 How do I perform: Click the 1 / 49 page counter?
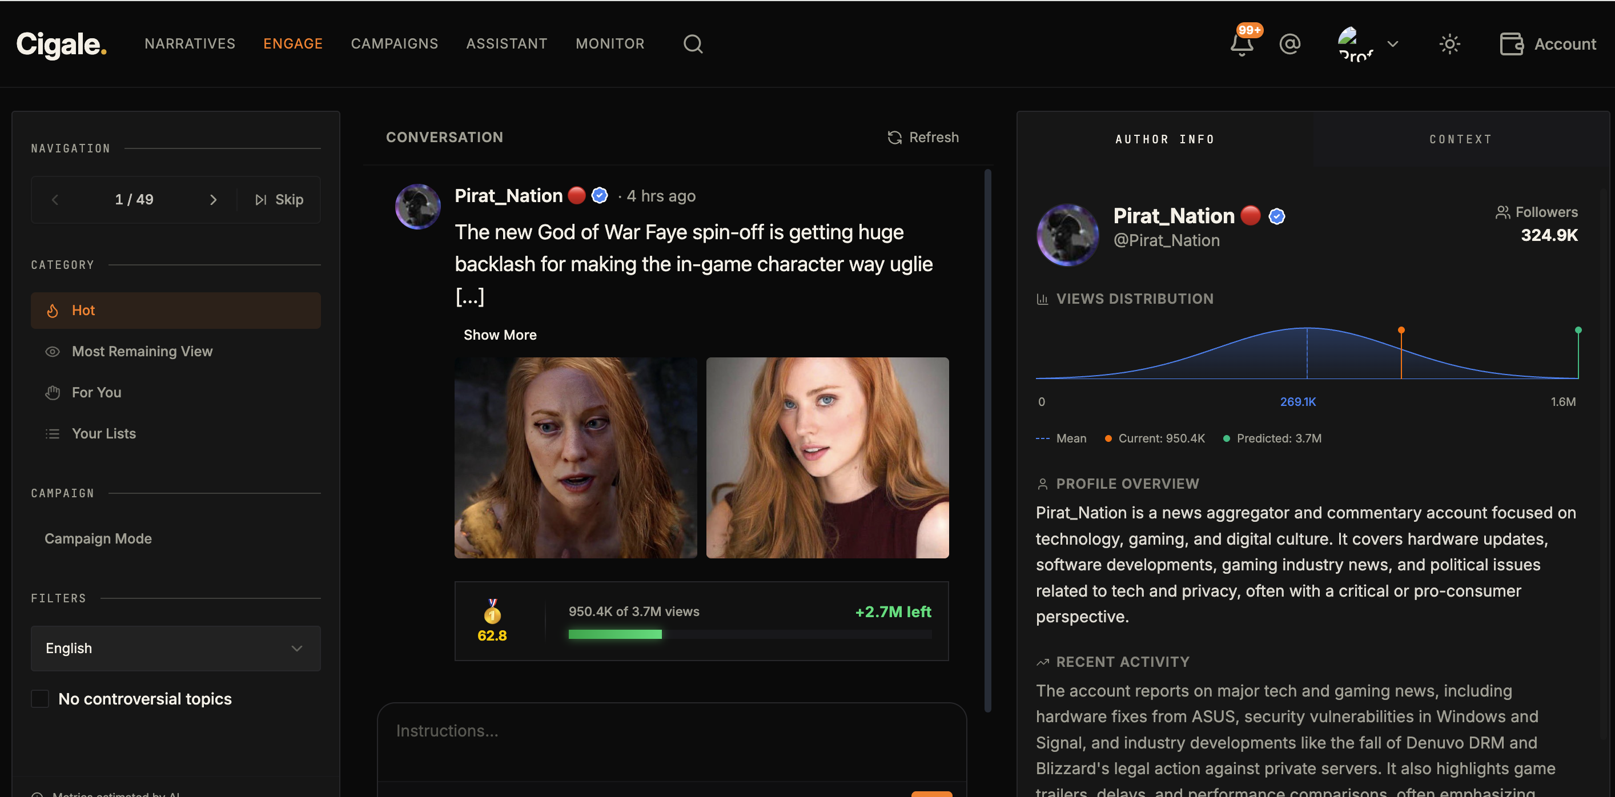[x=134, y=200]
